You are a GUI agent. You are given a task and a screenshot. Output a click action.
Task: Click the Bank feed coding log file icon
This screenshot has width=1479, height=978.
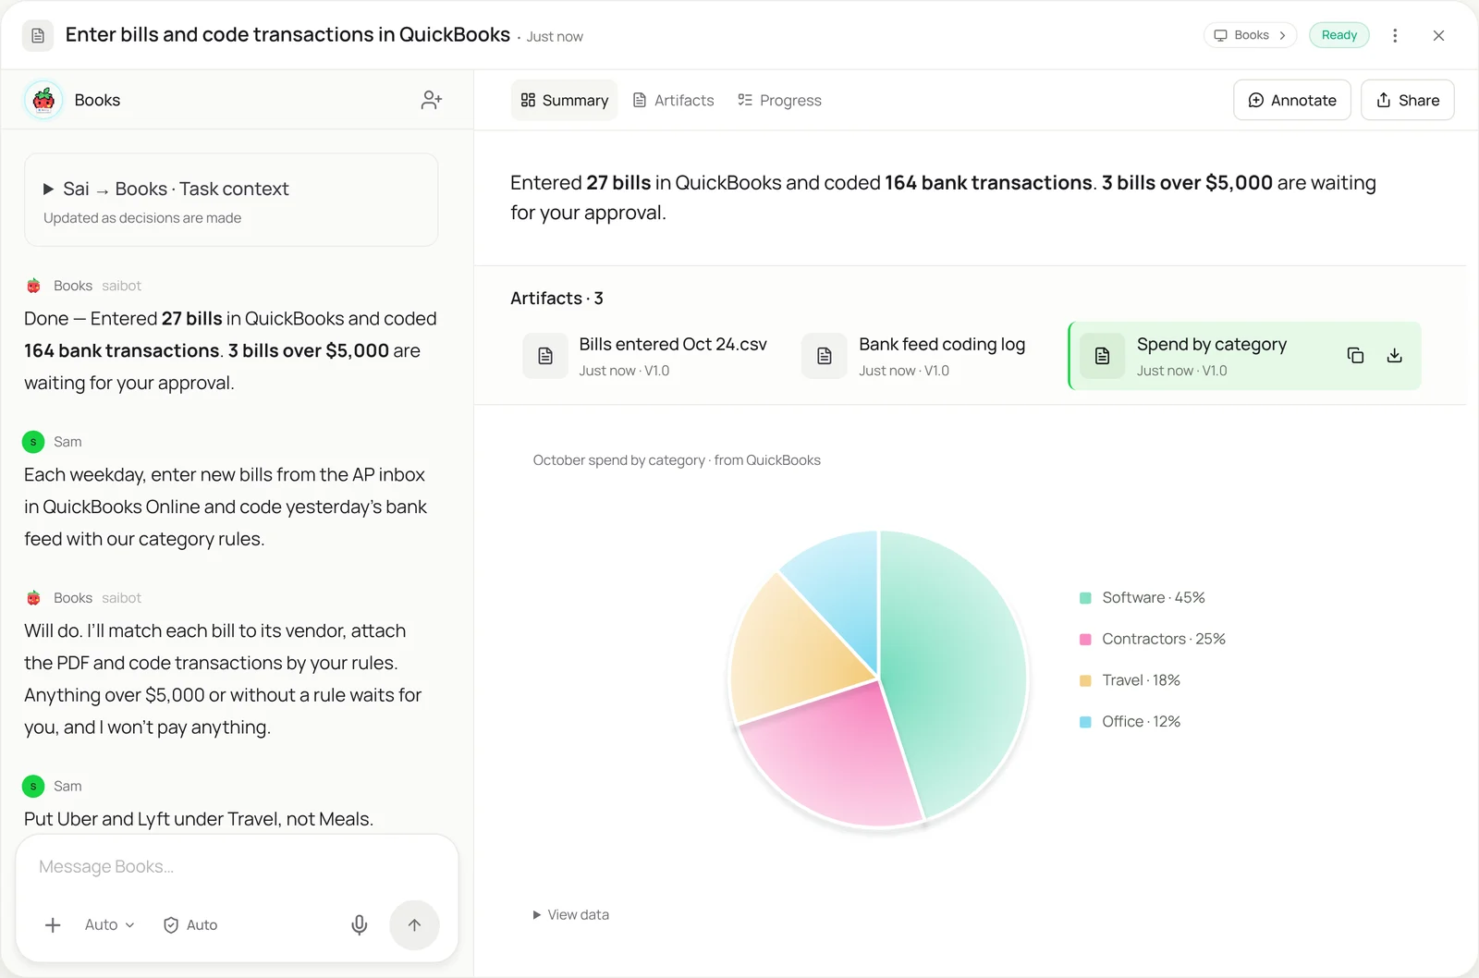point(825,356)
